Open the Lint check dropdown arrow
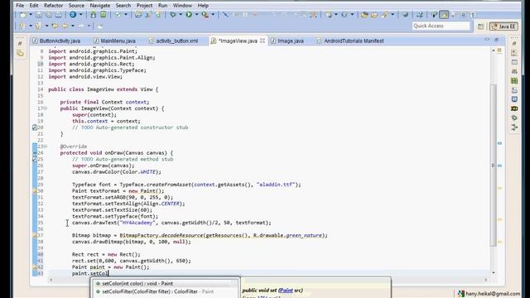This screenshot has height=298, width=530. coord(126,15)
